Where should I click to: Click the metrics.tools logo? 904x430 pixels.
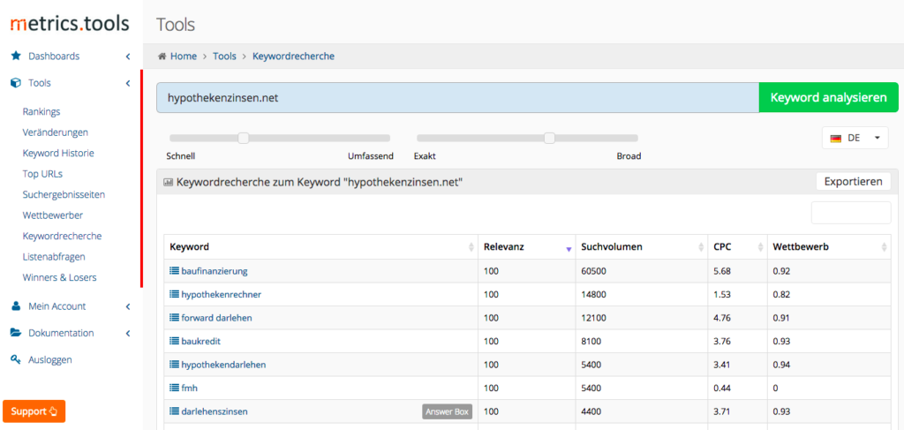tap(70, 24)
